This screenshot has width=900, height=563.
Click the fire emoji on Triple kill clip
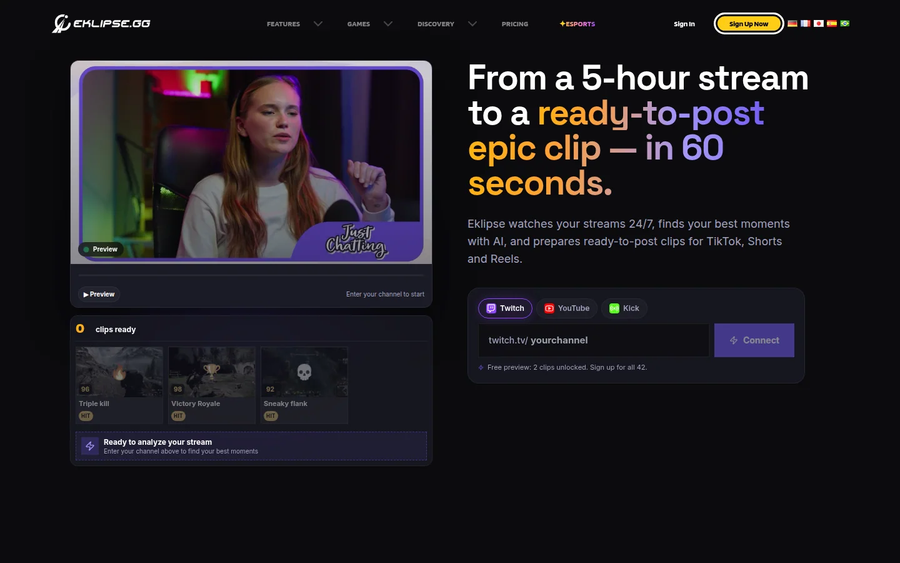(119, 372)
